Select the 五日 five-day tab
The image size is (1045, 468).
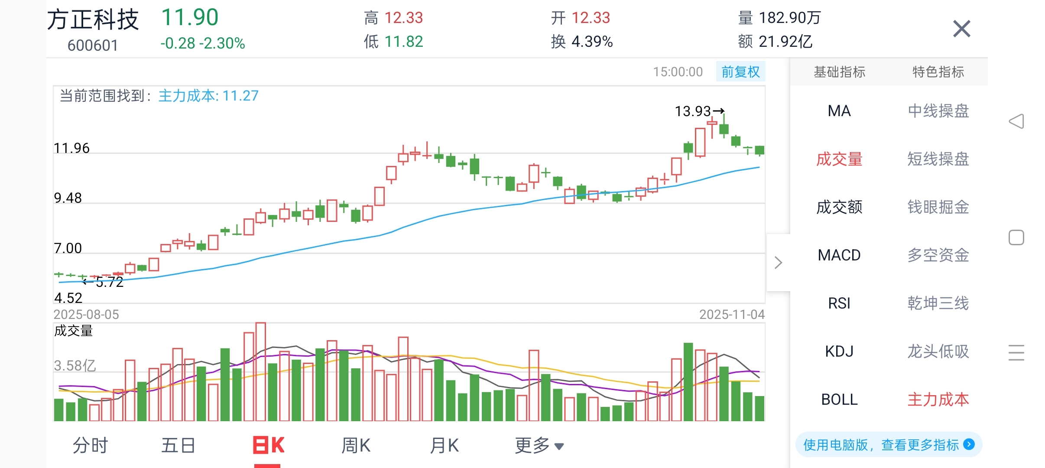[x=178, y=445]
